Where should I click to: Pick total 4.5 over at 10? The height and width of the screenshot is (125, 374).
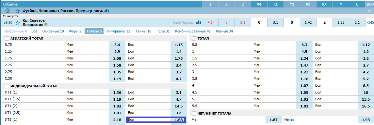pyautogui.click(x=366, y=93)
